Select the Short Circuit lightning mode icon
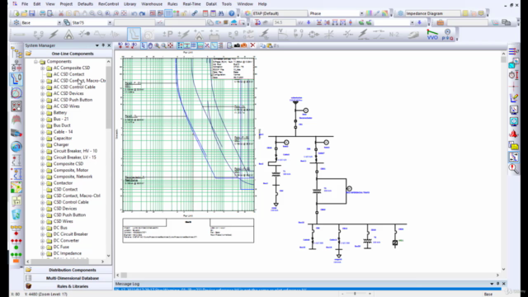Image resolution: width=528 pixels, height=297 pixels. (54, 35)
